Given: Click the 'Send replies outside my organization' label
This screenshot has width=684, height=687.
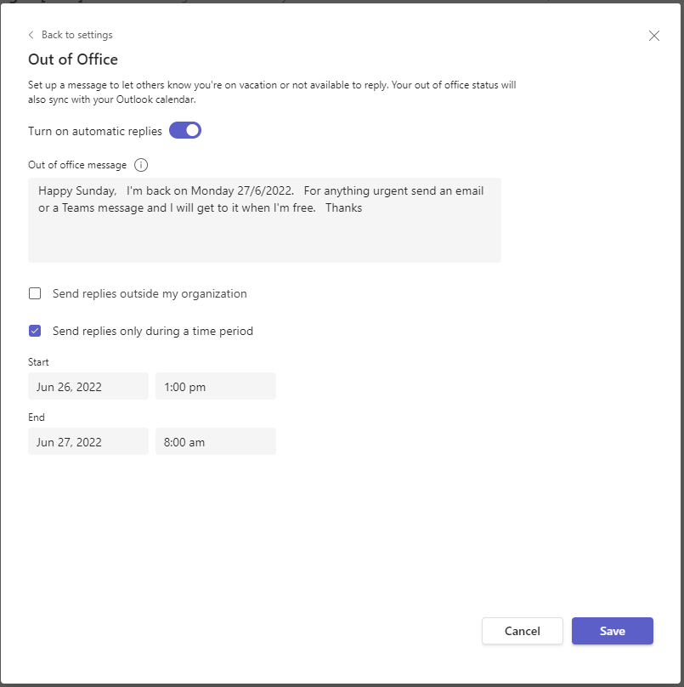Looking at the screenshot, I should pos(150,293).
